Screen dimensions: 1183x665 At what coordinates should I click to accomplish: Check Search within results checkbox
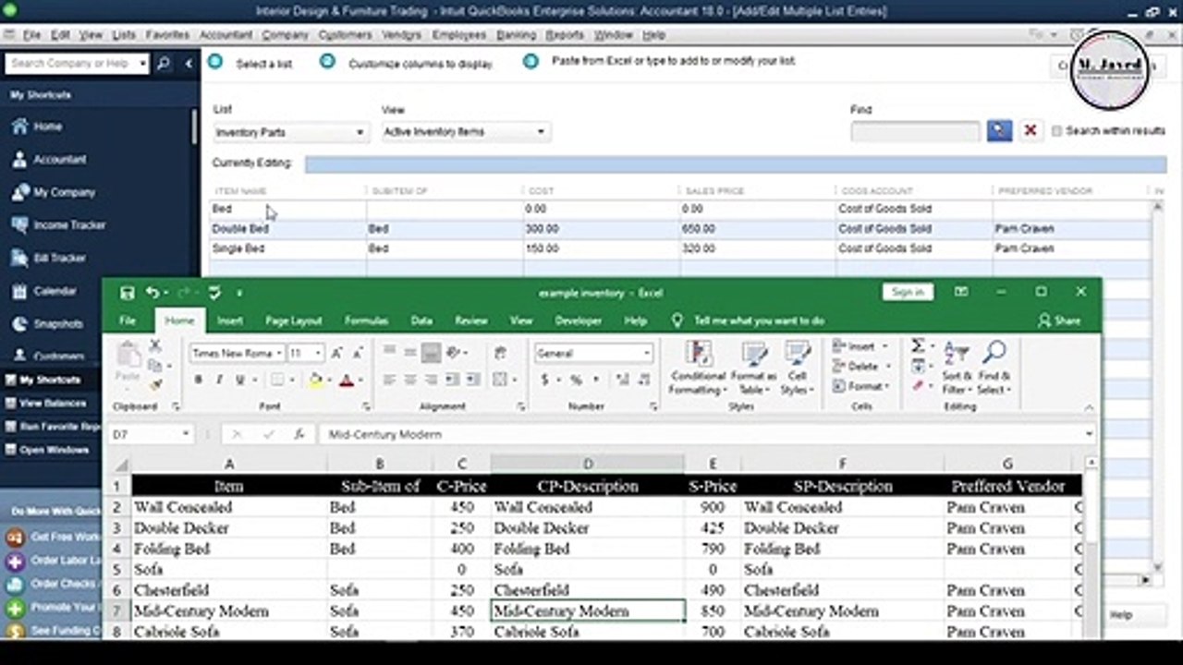1057,131
